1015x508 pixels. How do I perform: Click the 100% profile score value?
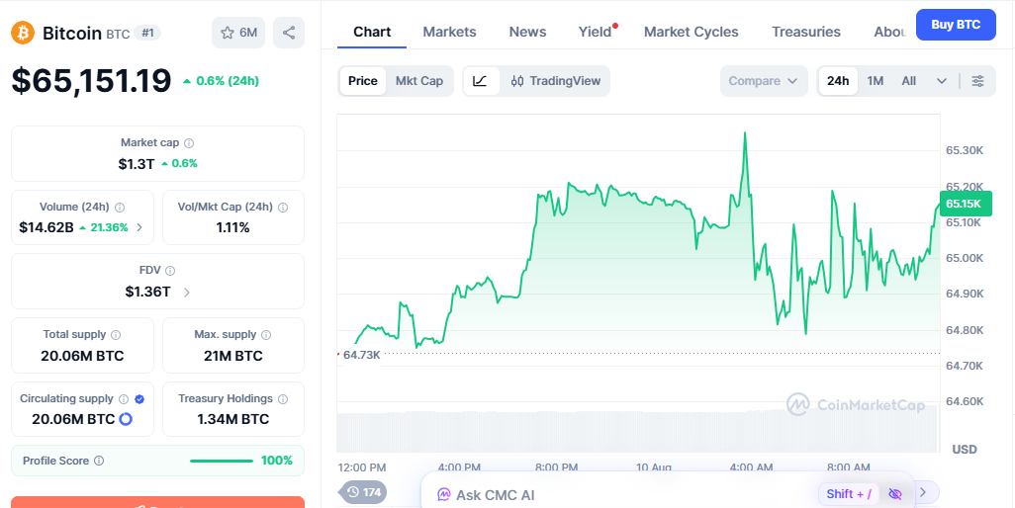tap(276, 461)
